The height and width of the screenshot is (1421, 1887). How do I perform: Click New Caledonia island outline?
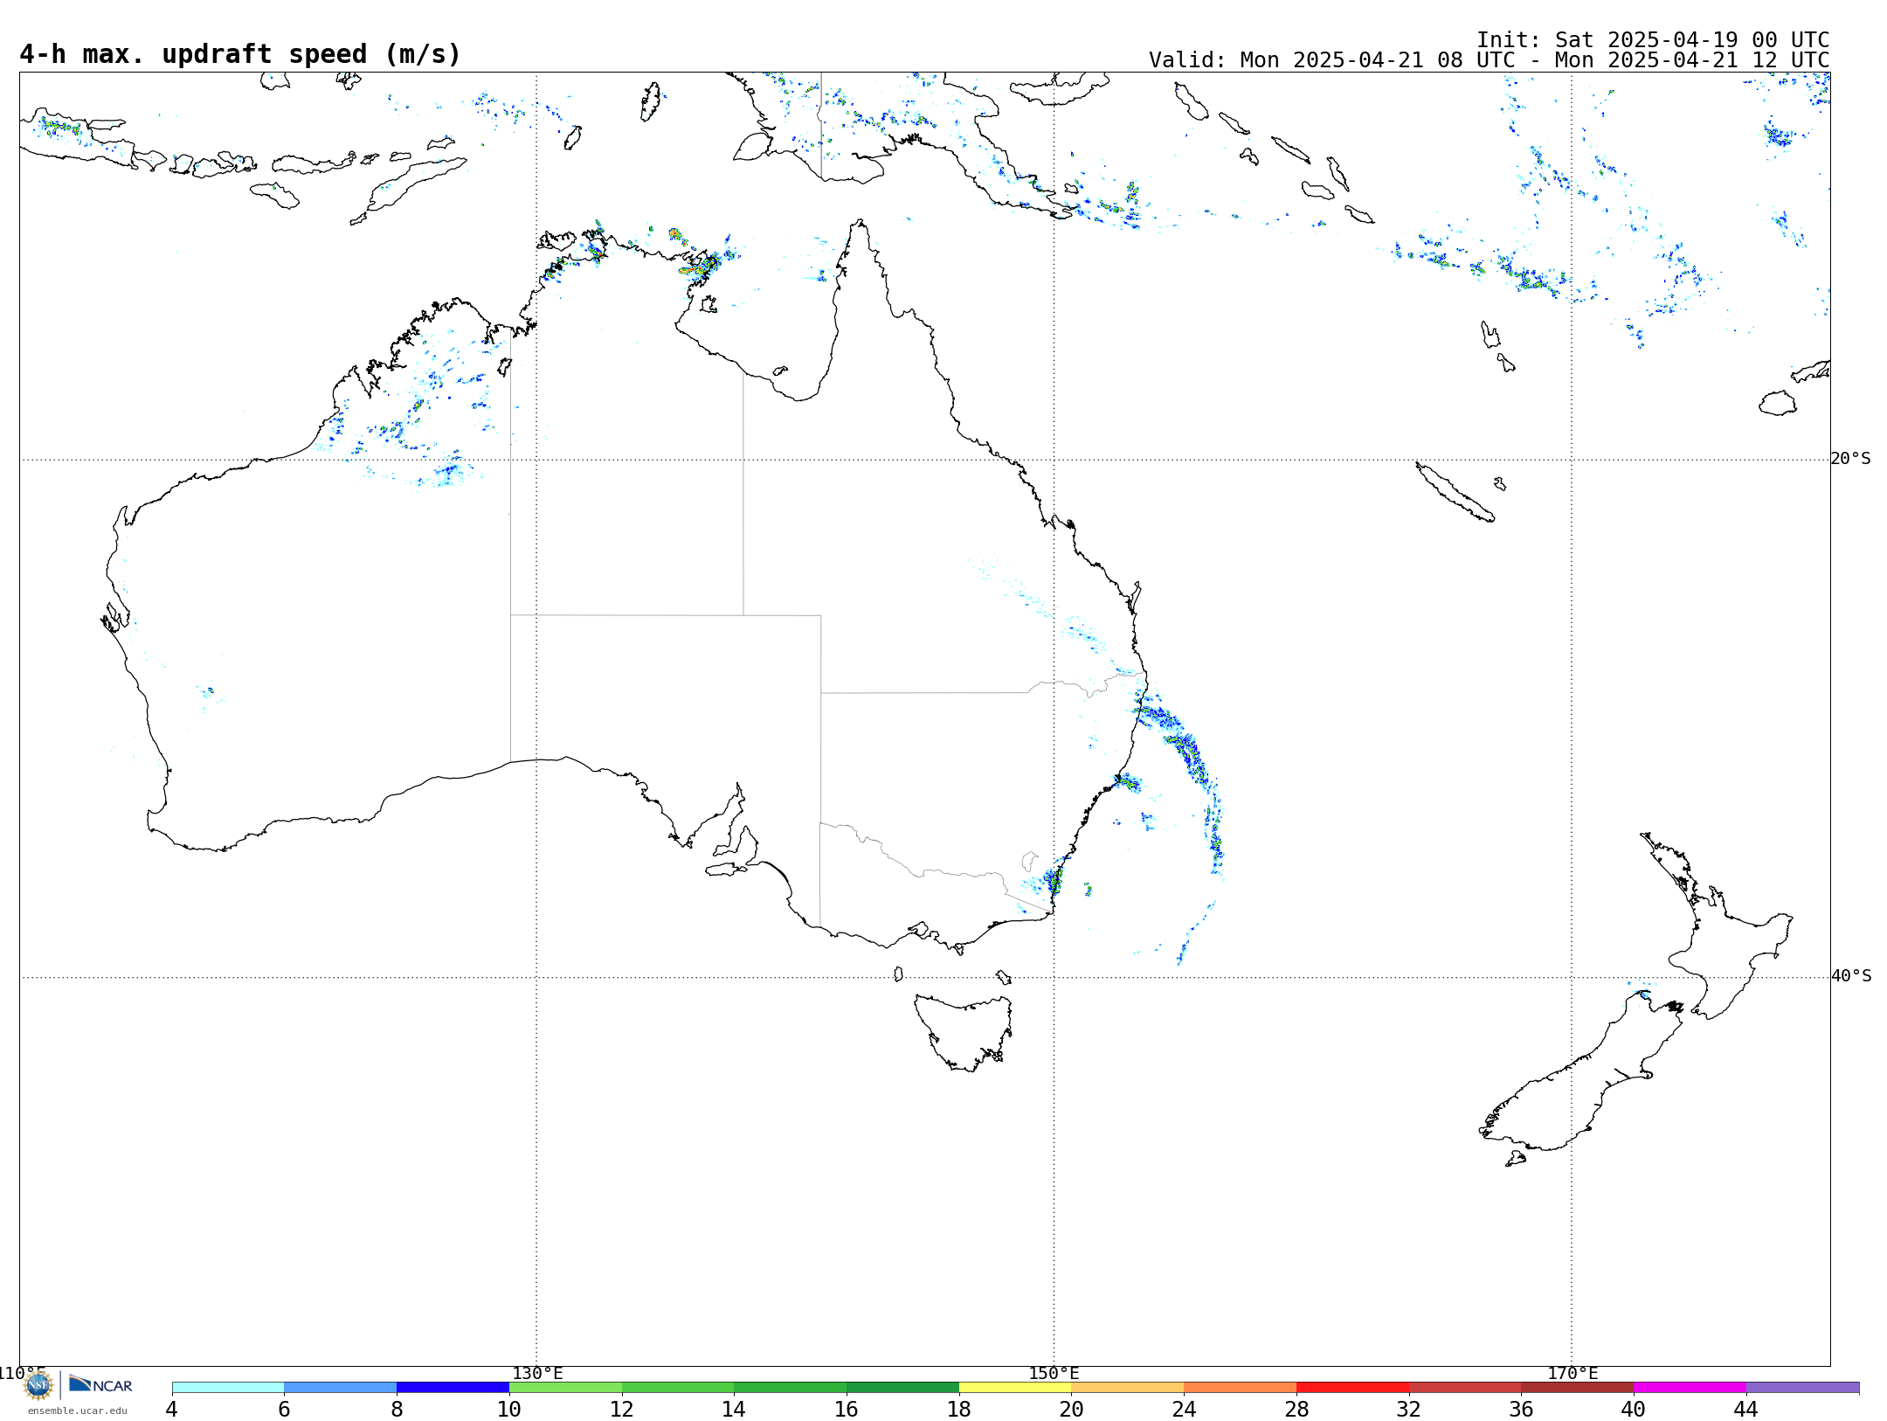coord(1455,492)
